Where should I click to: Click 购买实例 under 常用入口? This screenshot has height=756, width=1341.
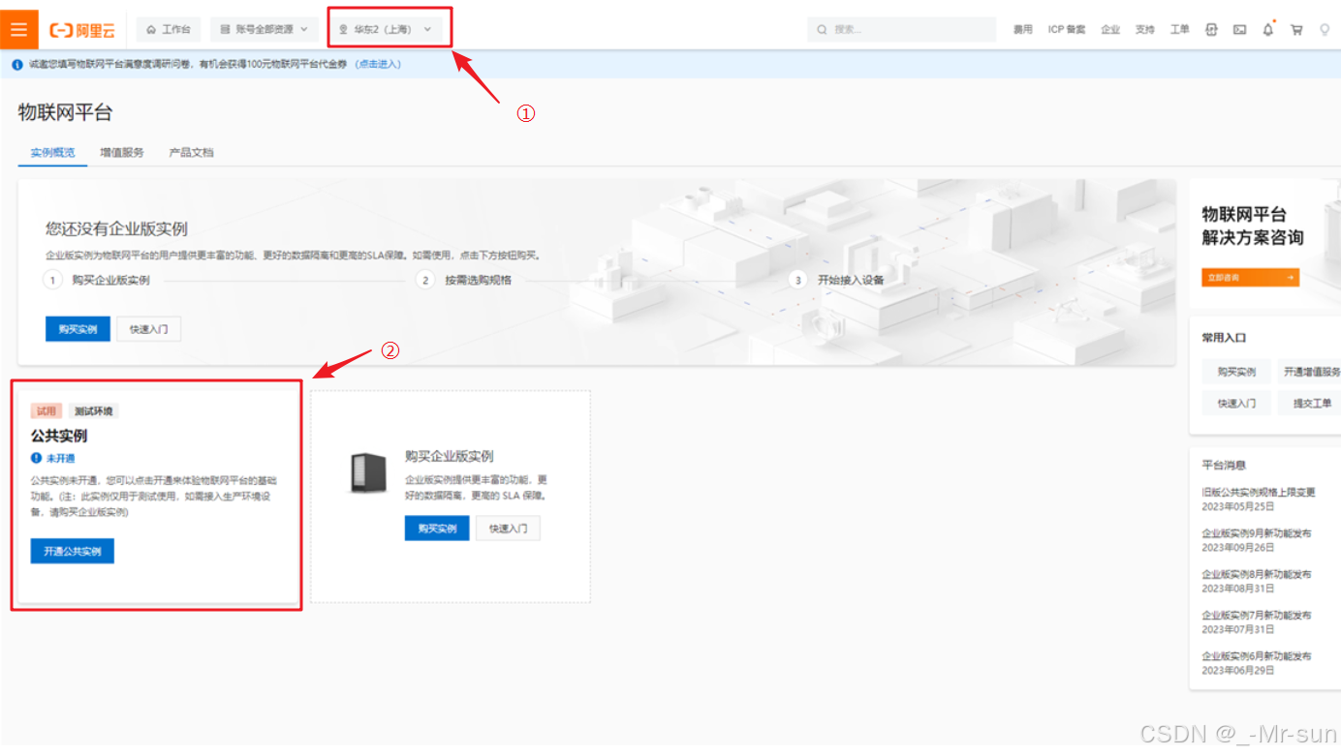(1236, 372)
